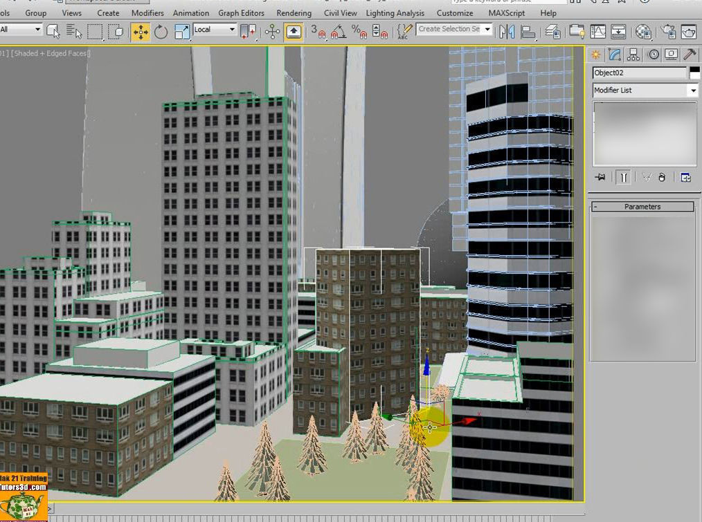This screenshot has height=522, width=702.
Task: Toggle Angle Snap
Action: pyautogui.click(x=338, y=32)
